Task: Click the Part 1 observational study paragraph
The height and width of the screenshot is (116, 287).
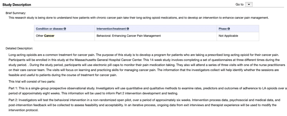Action: tap(147, 91)
